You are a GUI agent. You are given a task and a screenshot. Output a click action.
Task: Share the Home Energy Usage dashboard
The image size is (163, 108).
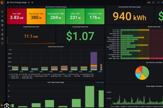32,2
